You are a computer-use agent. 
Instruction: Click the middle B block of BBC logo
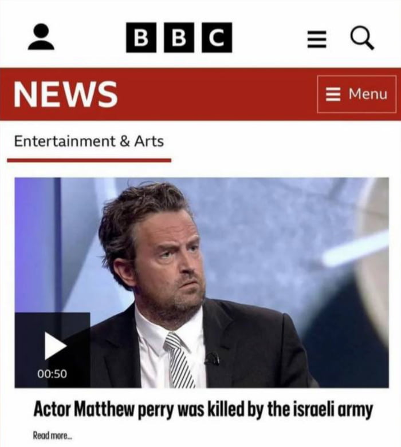pyautogui.click(x=179, y=37)
